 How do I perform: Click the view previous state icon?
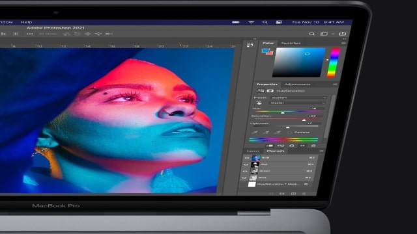(281, 146)
